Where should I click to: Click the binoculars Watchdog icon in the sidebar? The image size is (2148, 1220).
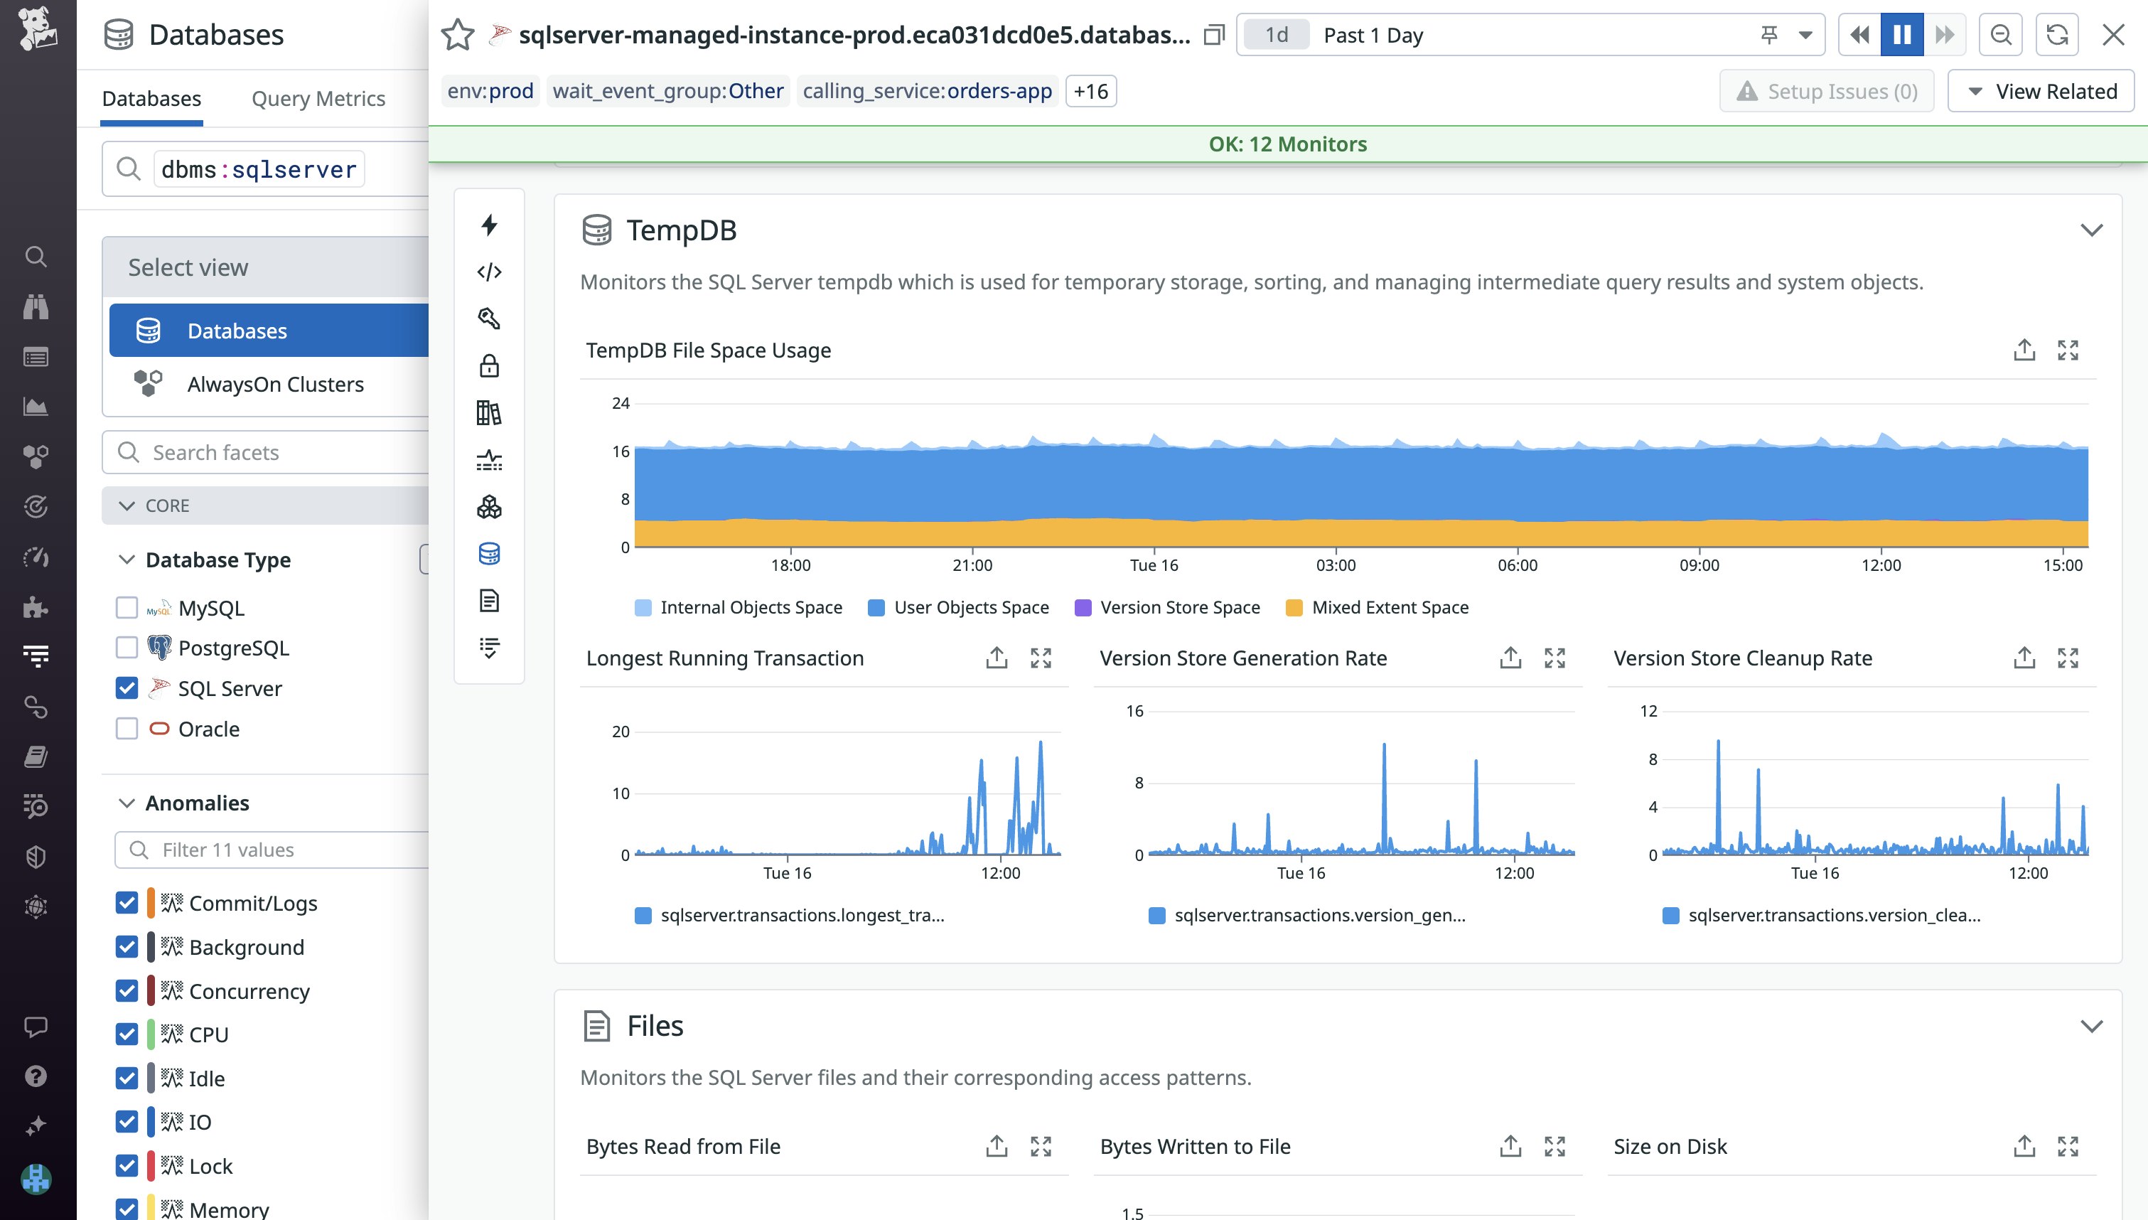click(x=36, y=308)
